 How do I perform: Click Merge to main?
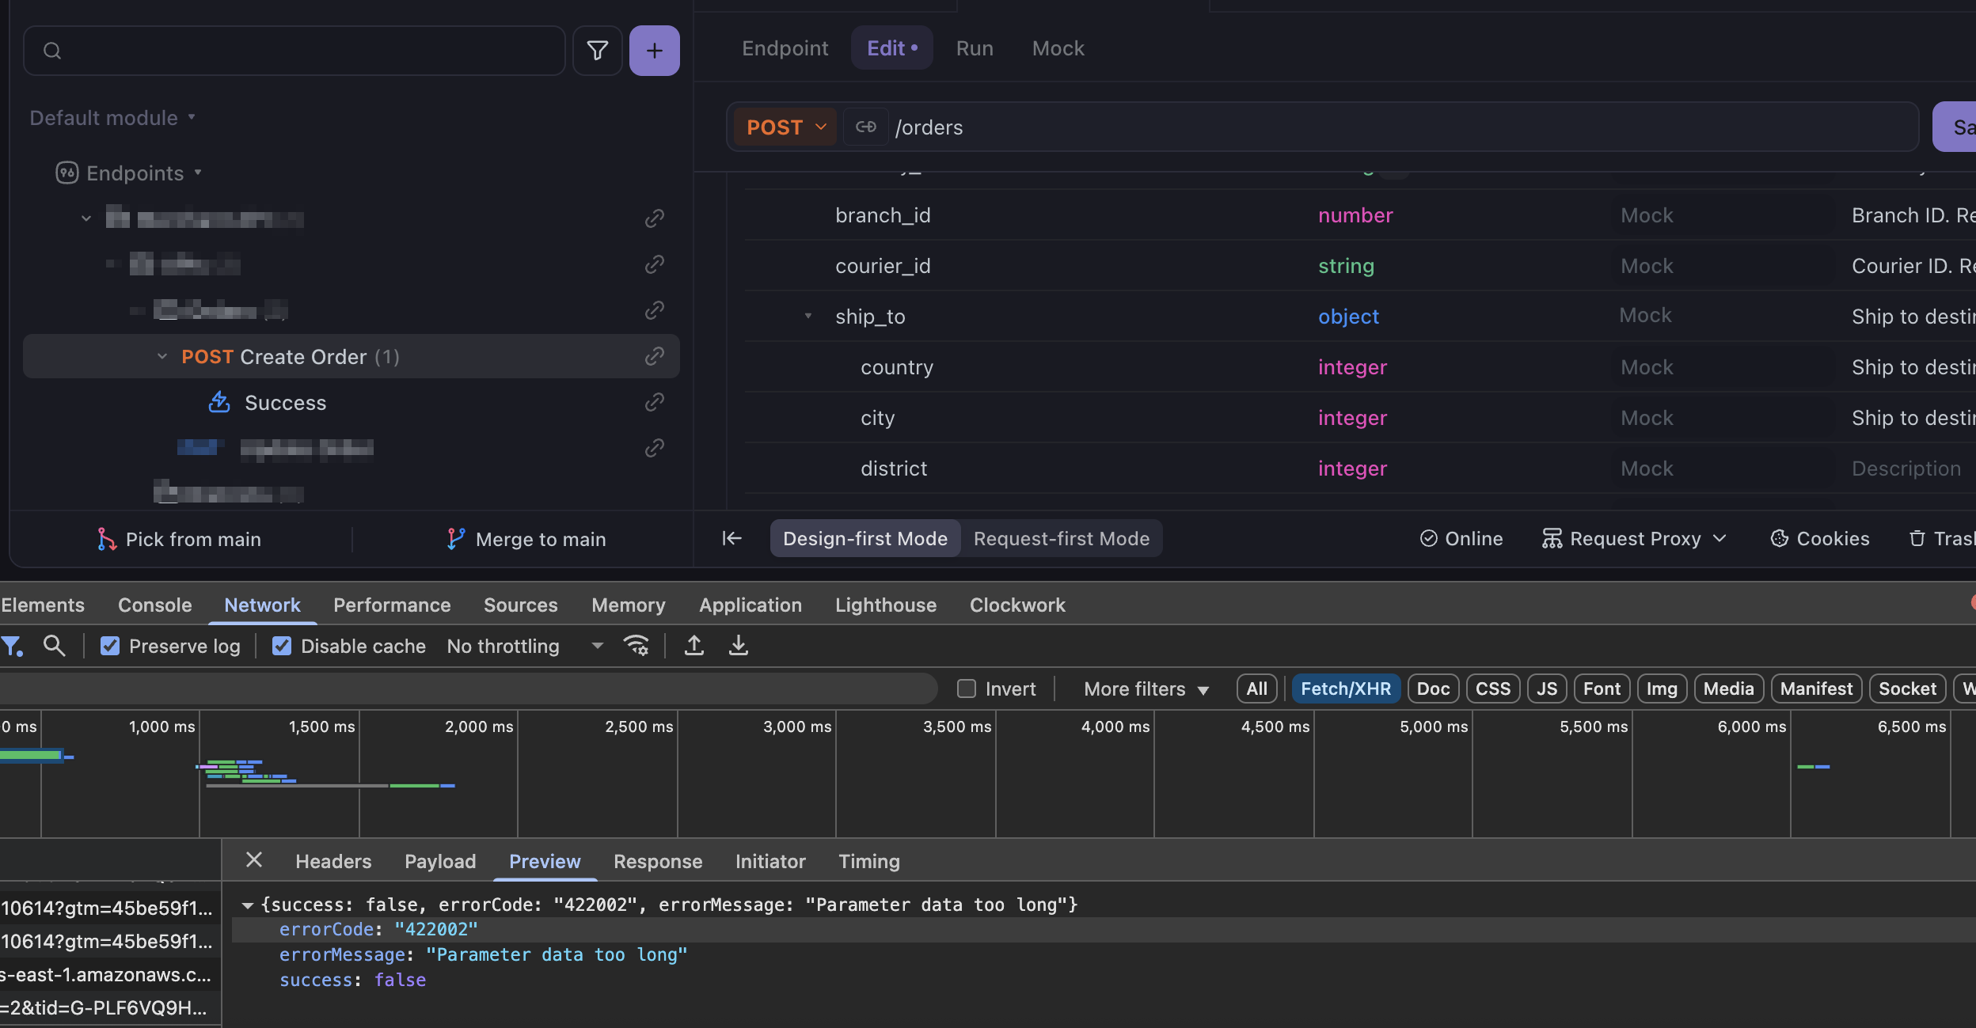click(x=526, y=540)
